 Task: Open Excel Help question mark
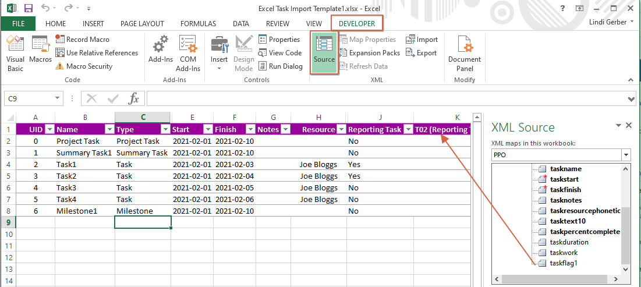[563, 8]
